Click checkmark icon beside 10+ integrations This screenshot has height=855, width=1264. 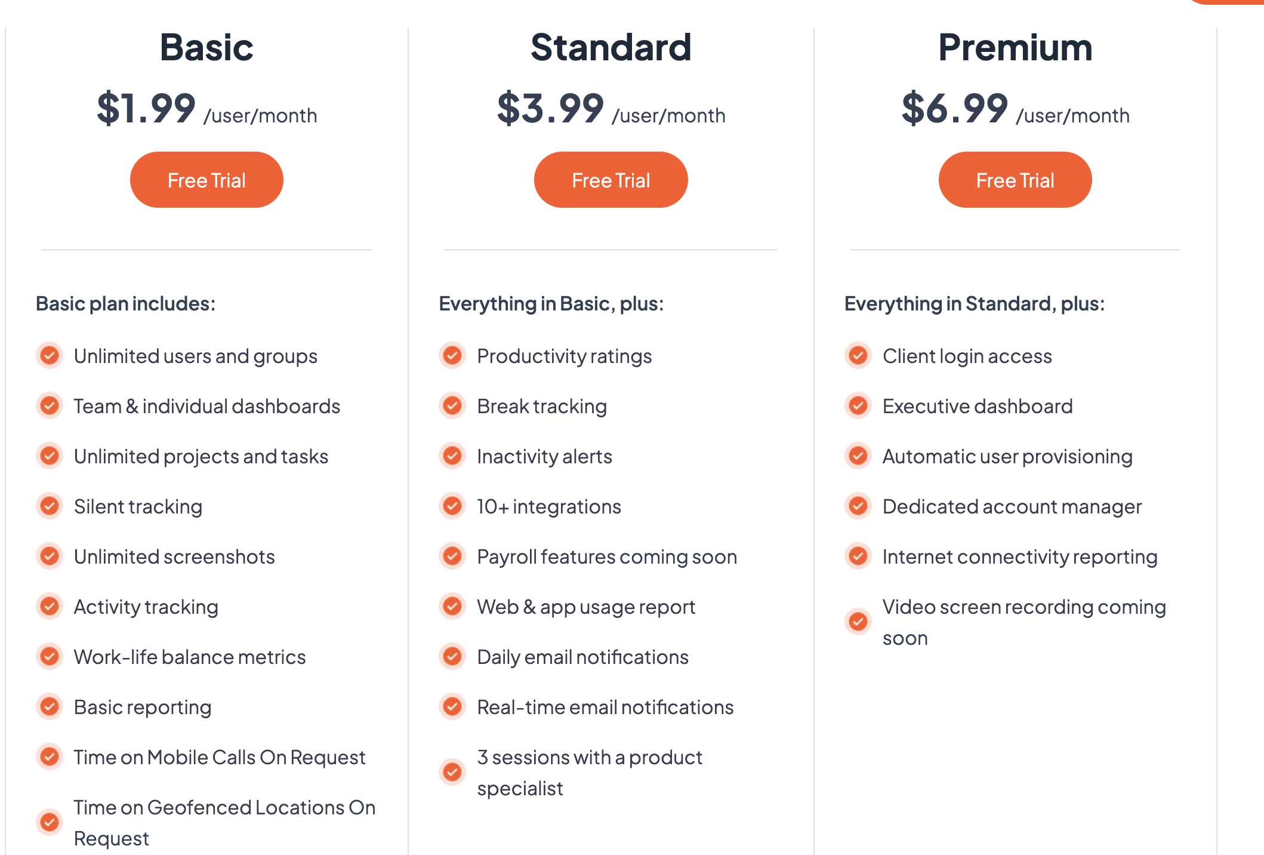(452, 506)
